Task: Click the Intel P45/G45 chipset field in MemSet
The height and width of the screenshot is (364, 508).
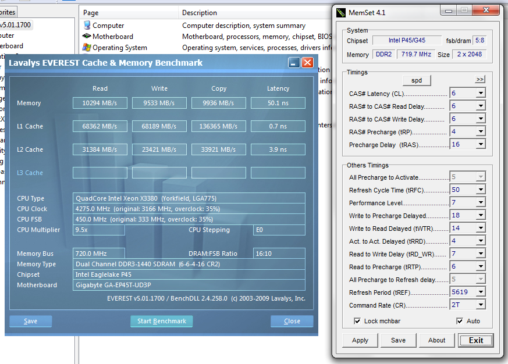Action: pos(407,41)
